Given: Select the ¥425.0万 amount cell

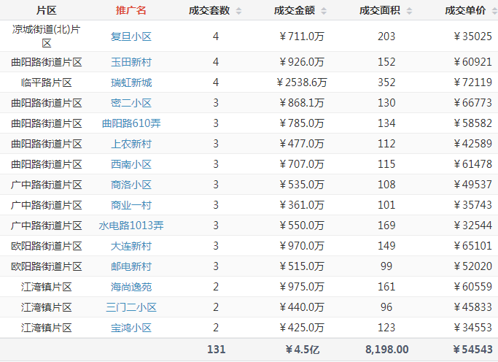Looking at the screenshot, I should (302, 328).
